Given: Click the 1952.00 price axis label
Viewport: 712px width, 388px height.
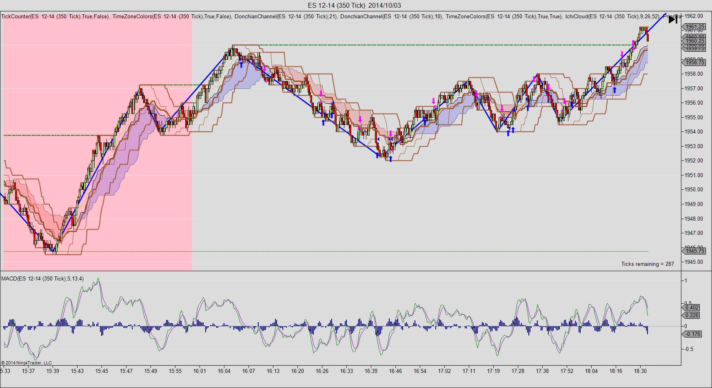Looking at the screenshot, I should [x=694, y=161].
